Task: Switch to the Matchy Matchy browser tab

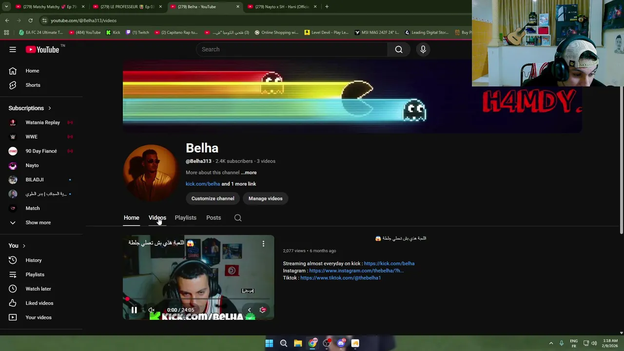Action: (50, 7)
